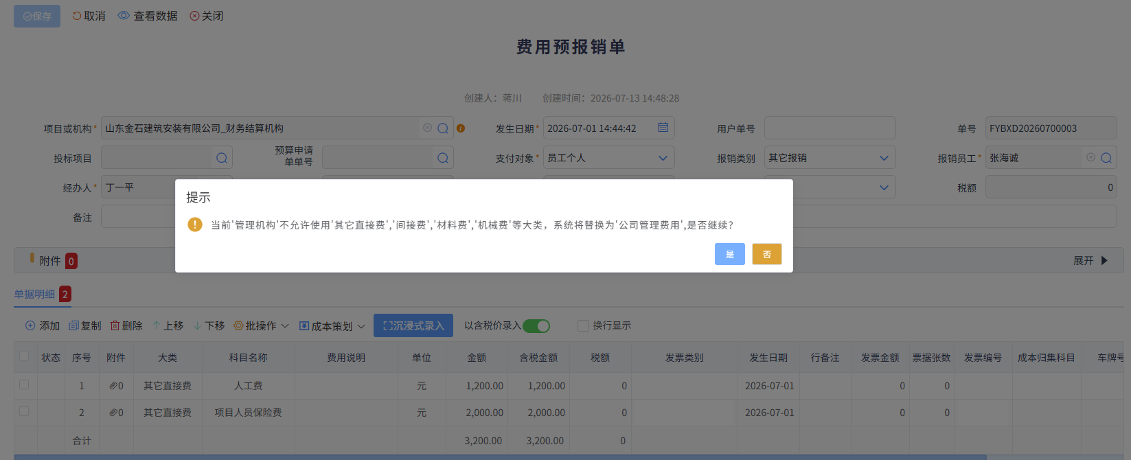Click the 发票编号 column header

point(983,358)
